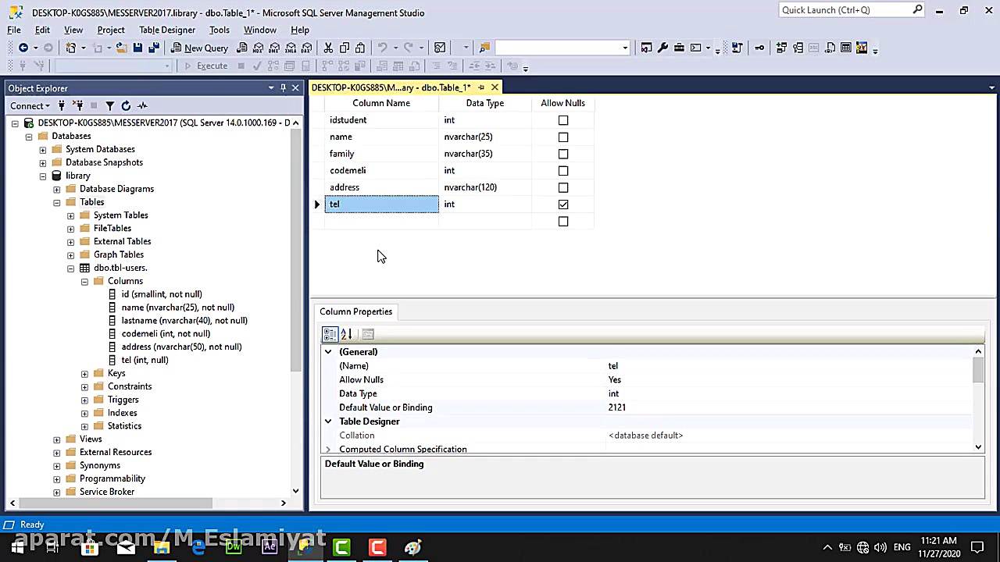Expand the Views node
1000x562 pixels.
click(56, 439)
